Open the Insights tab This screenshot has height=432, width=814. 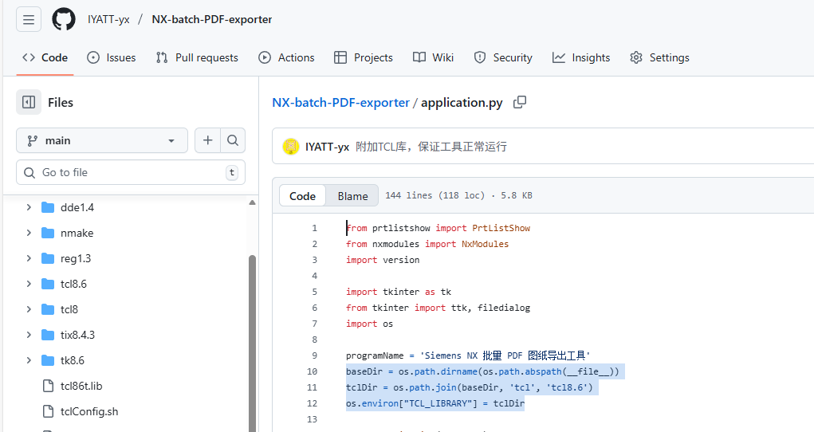point(581,57)
